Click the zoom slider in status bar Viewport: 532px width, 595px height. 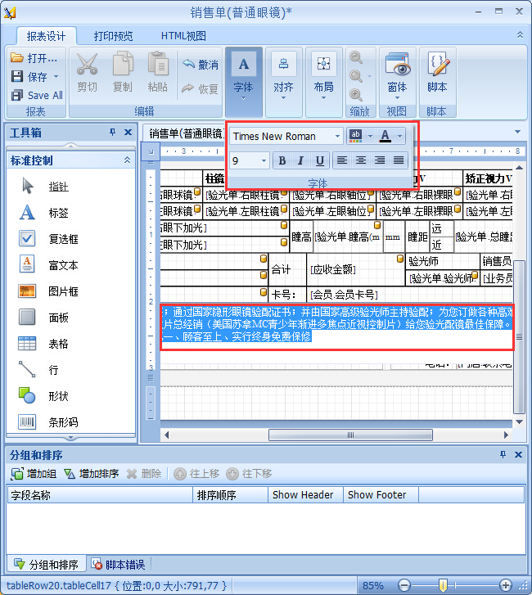coord(443,585)
